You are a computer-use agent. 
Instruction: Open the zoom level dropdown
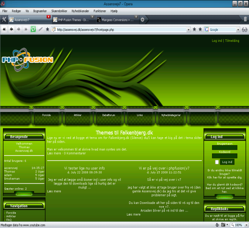point(246,225)
